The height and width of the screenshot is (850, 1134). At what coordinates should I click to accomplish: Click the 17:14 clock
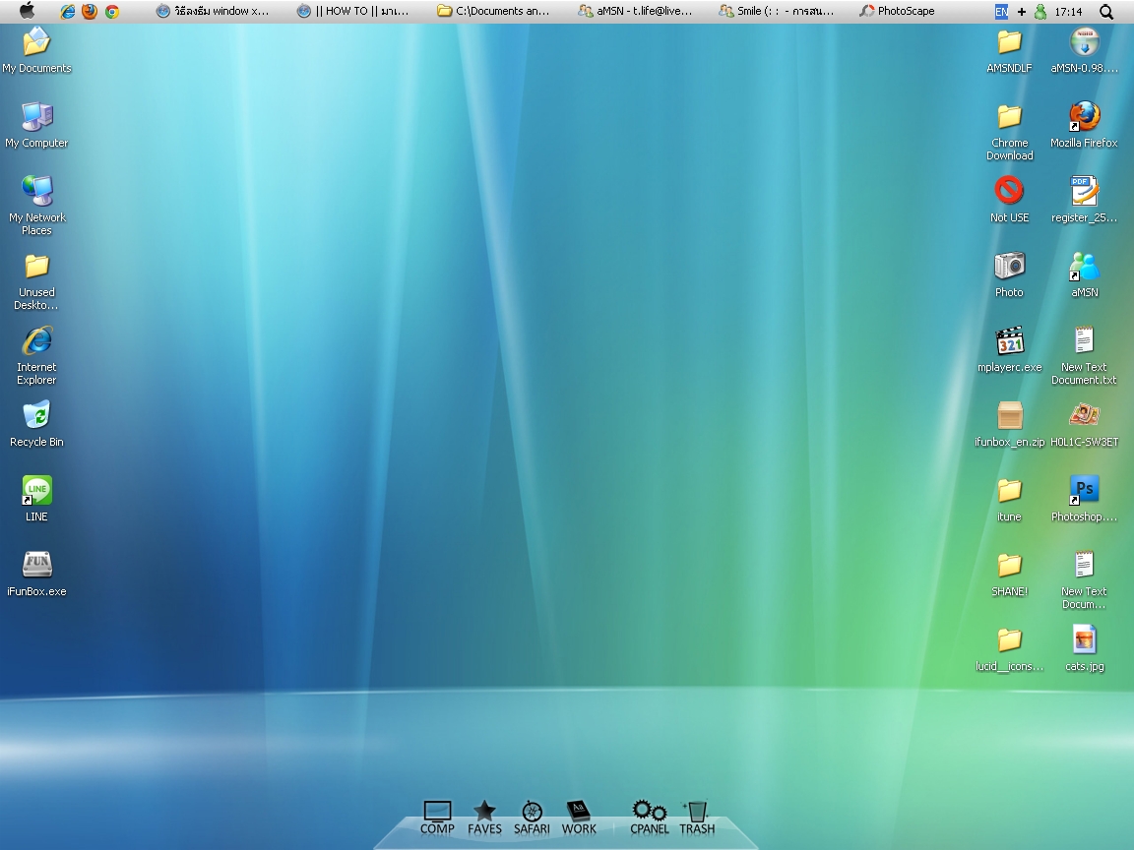pos(1068,12)
